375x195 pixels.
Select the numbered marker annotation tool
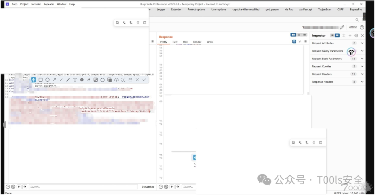82,80
